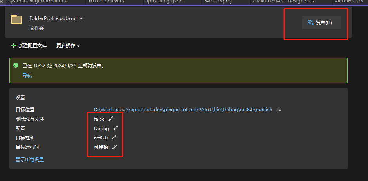Copy the target location path via copy icon
Image resolution: width=368 pixels, height=181 pixels.
(x=278, y=110)
